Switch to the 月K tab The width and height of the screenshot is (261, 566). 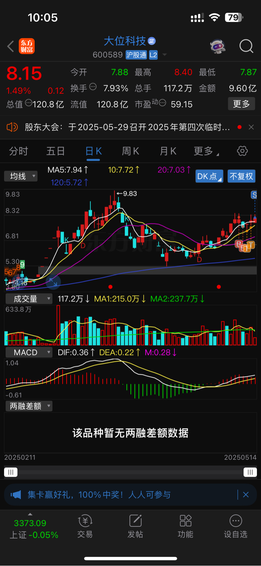click(168, 151)
